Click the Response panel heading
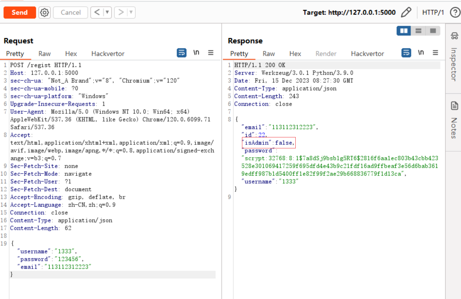 point(245,41)
